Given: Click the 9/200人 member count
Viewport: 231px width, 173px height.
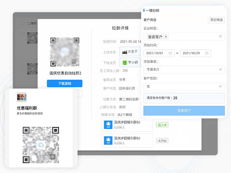Looking at the screenshot, I should coord(119,143).
